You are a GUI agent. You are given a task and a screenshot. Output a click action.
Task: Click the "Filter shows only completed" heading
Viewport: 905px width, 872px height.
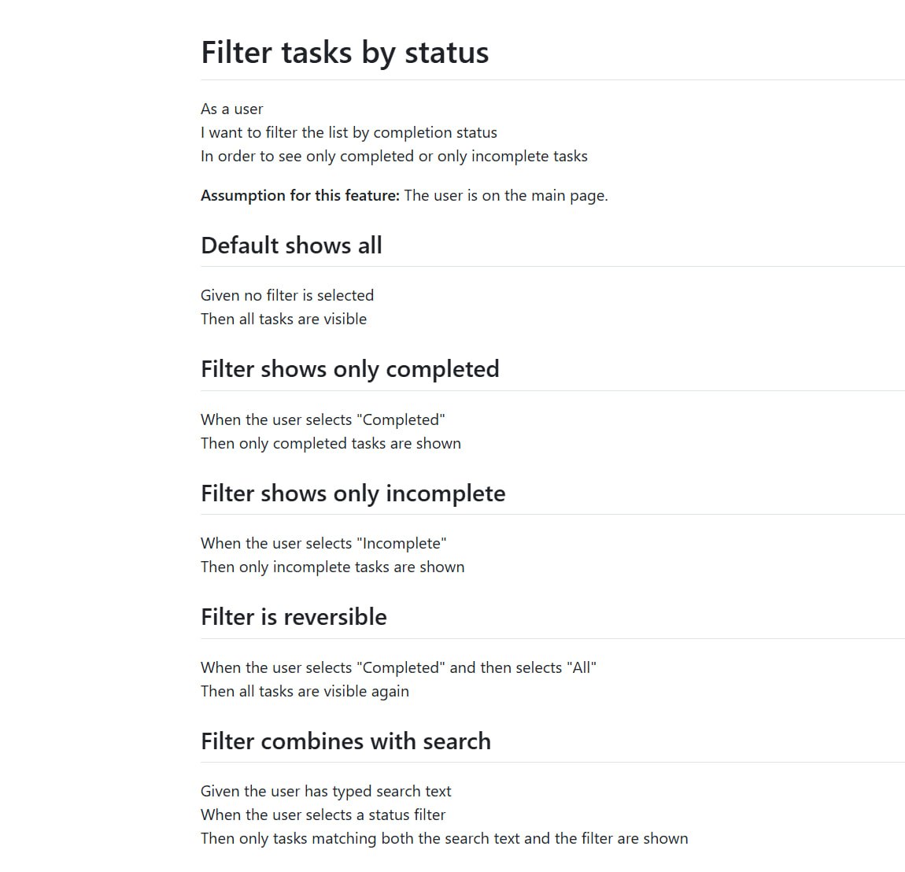point(349,369)
